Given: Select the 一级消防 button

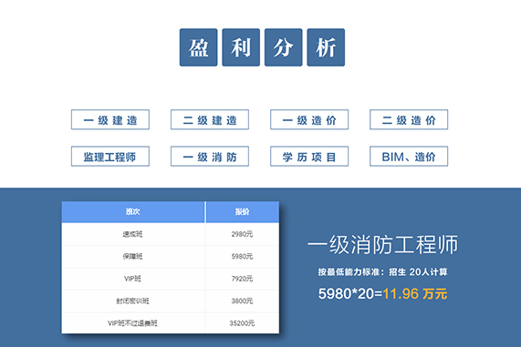Looking at the screenshot, I should click(x=210, y=157).
